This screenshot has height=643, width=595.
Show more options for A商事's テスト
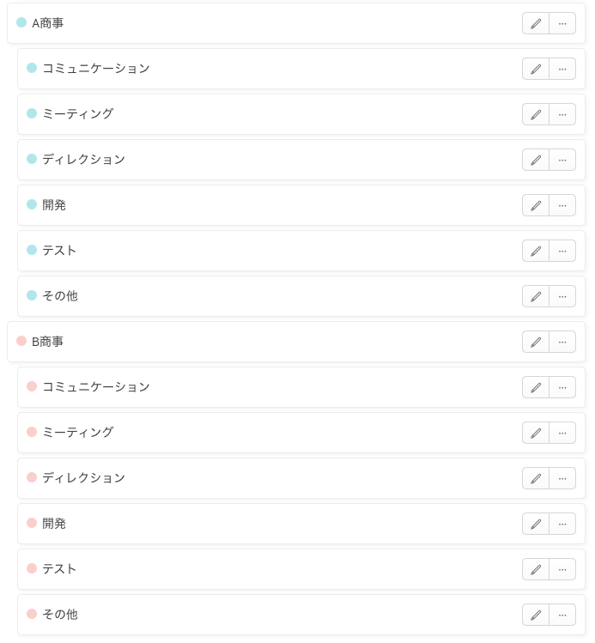(562, 251)
